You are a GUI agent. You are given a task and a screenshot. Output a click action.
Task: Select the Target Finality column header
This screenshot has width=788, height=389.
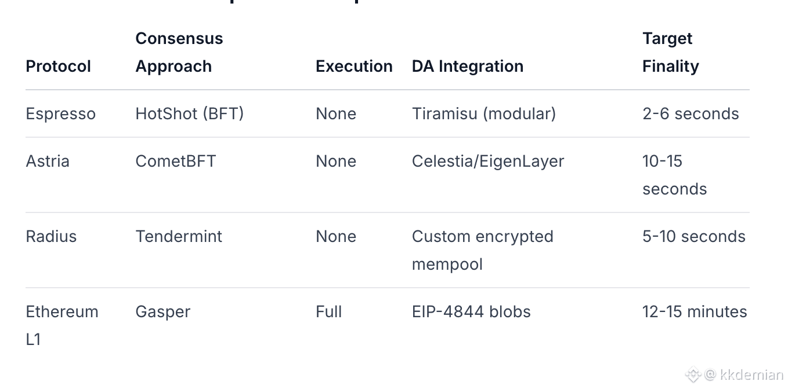coord(670,52)
